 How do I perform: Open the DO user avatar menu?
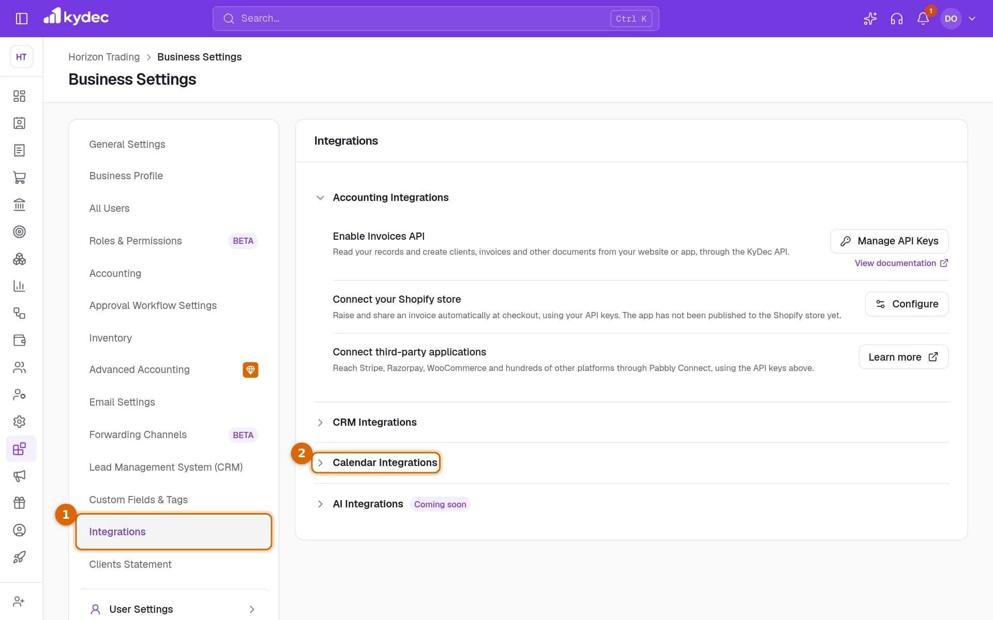[951, 19]
